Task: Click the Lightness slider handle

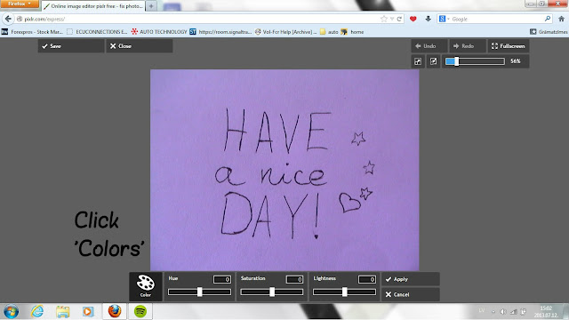Action: tap(344, 292)
